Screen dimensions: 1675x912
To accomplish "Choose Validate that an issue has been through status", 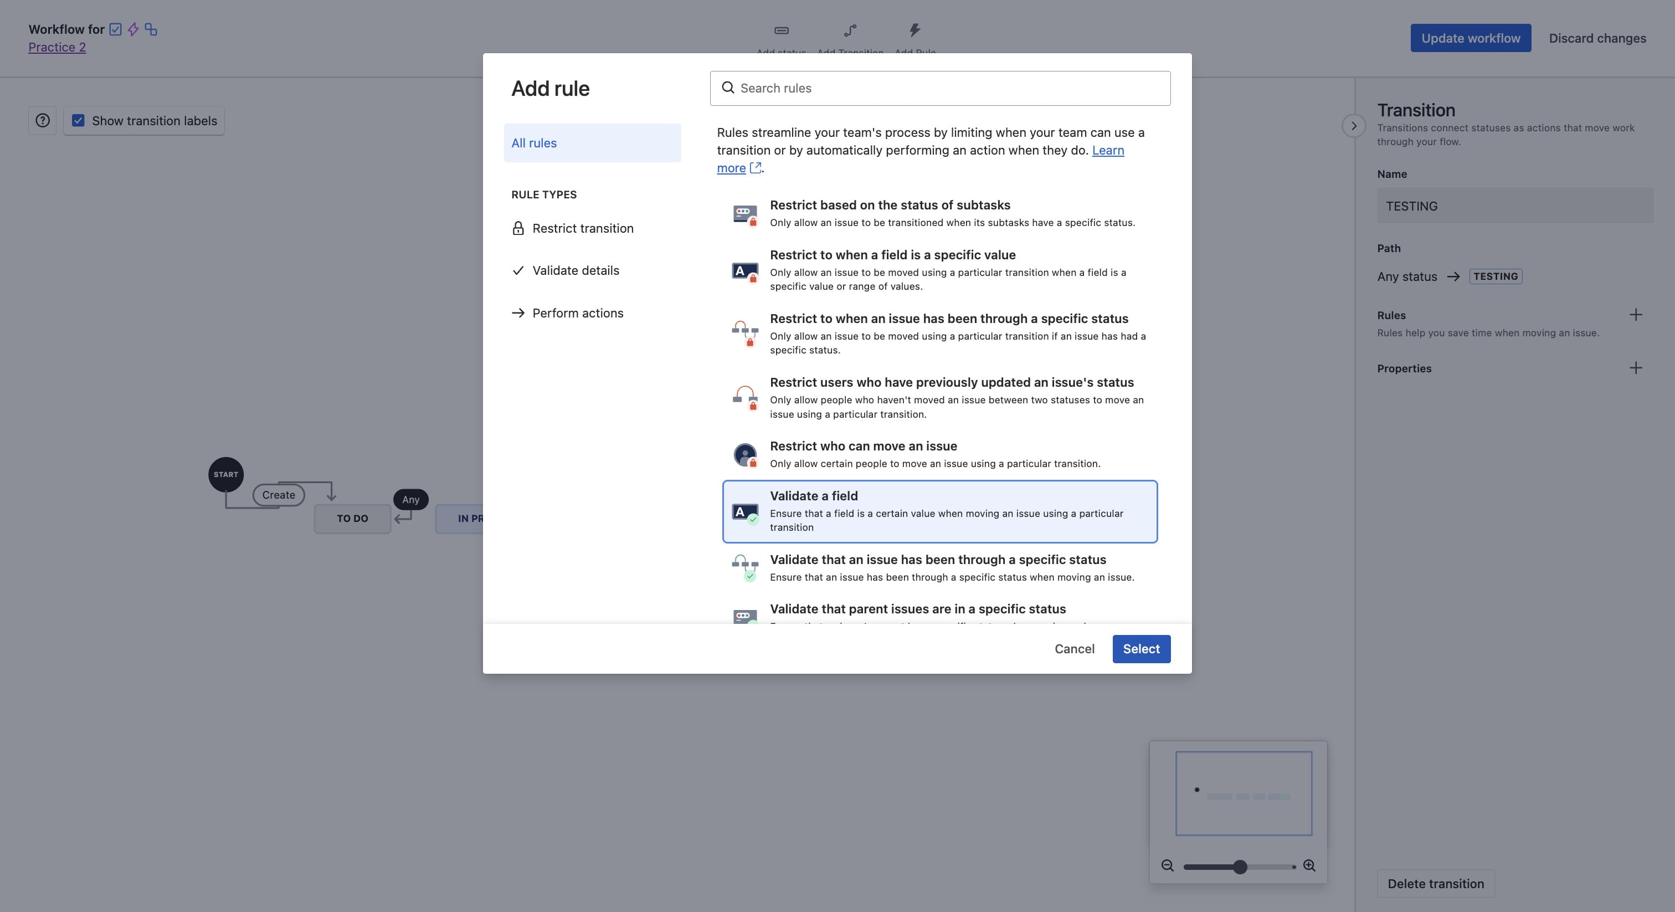I will tap(939, 568).
